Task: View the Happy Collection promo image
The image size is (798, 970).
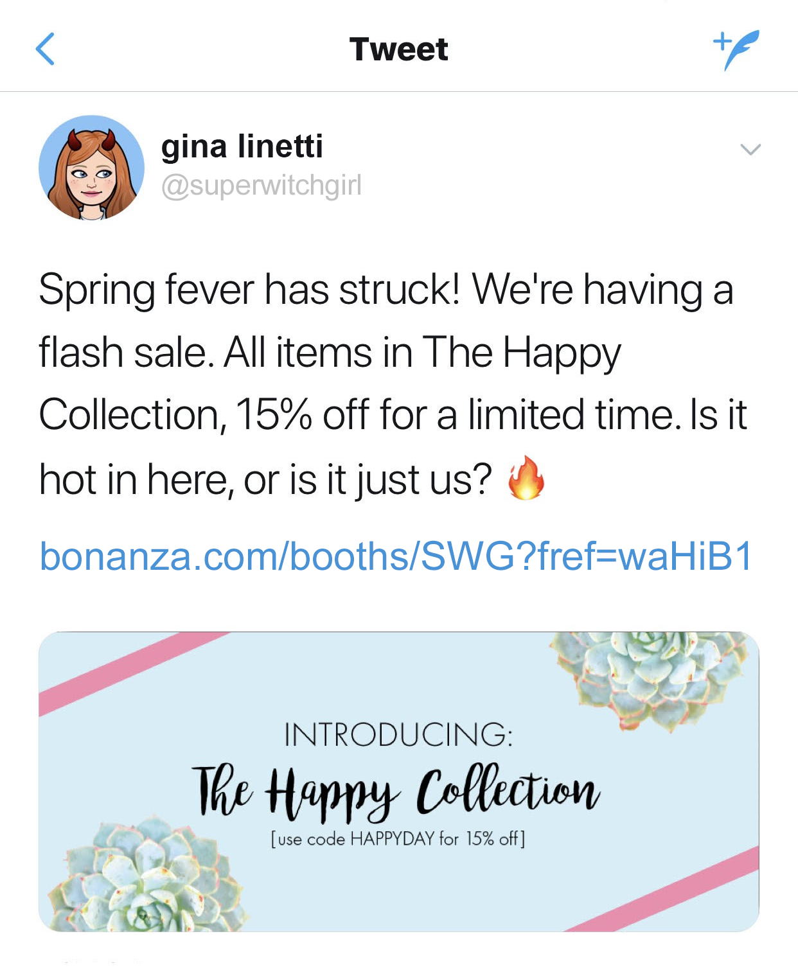Action: [x=399, y=782]
